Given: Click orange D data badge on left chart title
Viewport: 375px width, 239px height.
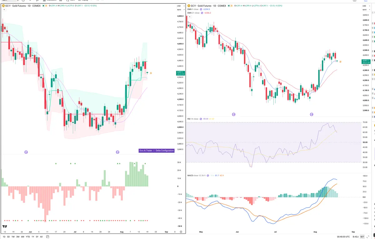Looking at the screenshot, I should 46,6.
